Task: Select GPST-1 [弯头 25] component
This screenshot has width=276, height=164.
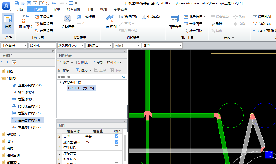Action: coord(81,88)
